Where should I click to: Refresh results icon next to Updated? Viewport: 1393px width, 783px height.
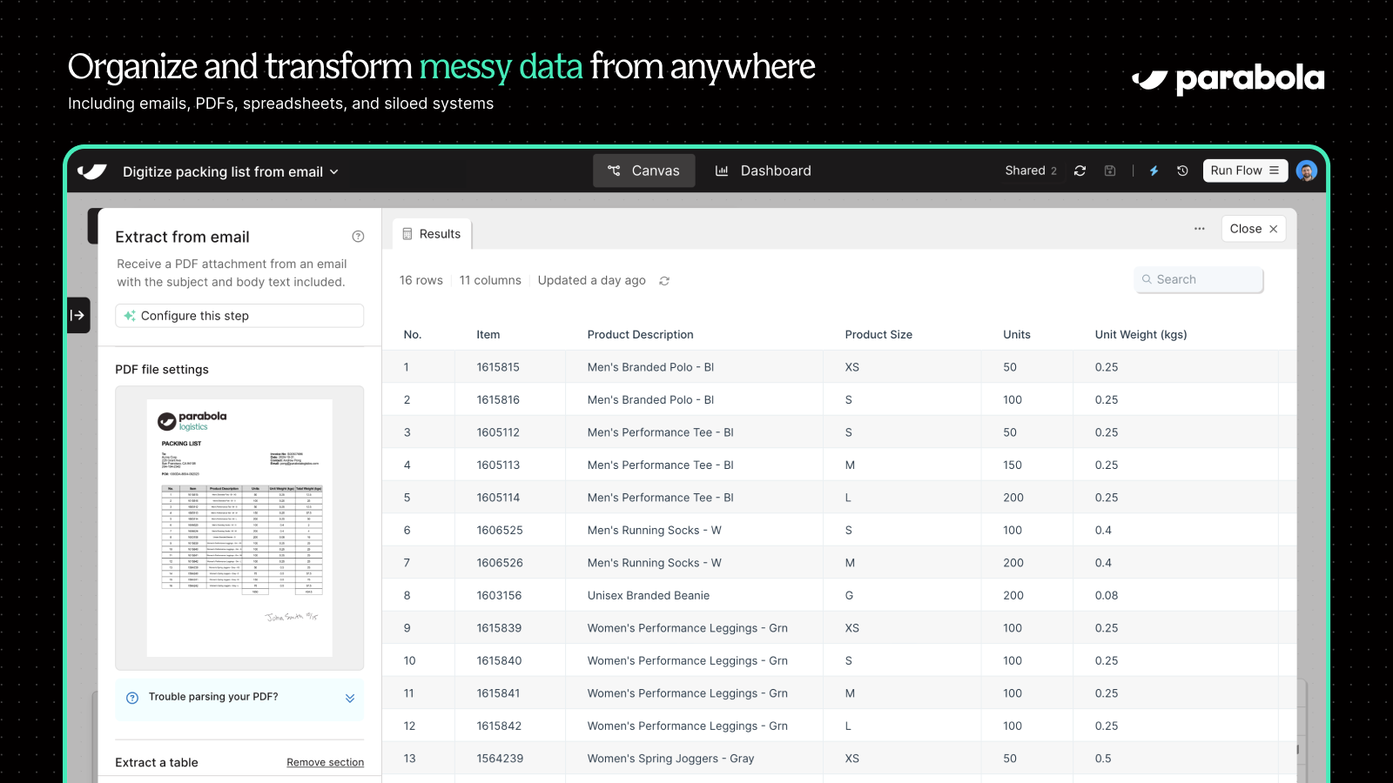[x=664, y=281]
